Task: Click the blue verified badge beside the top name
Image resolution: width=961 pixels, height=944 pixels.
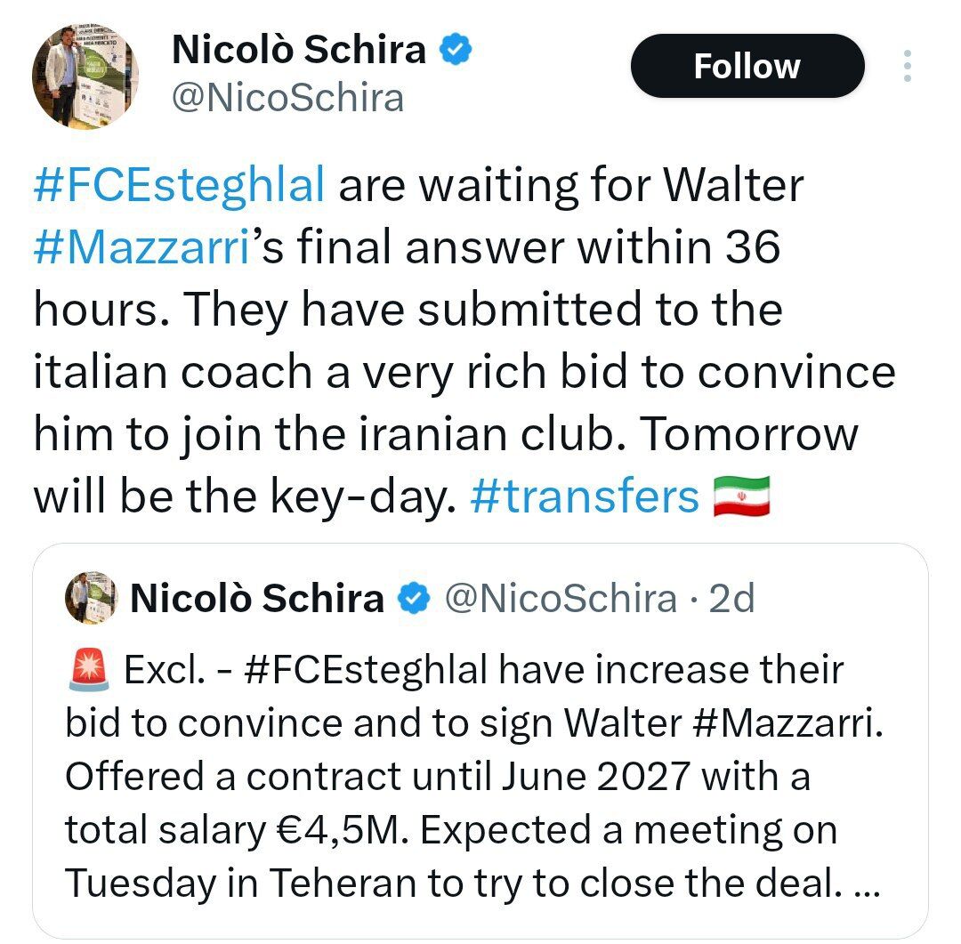Action: (457, 50)
